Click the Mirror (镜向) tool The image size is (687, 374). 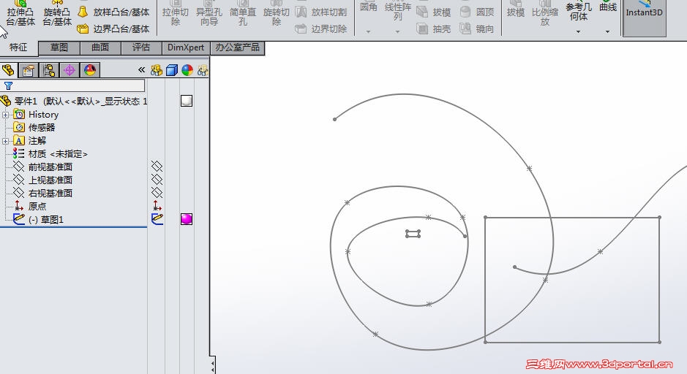point(477,29)
